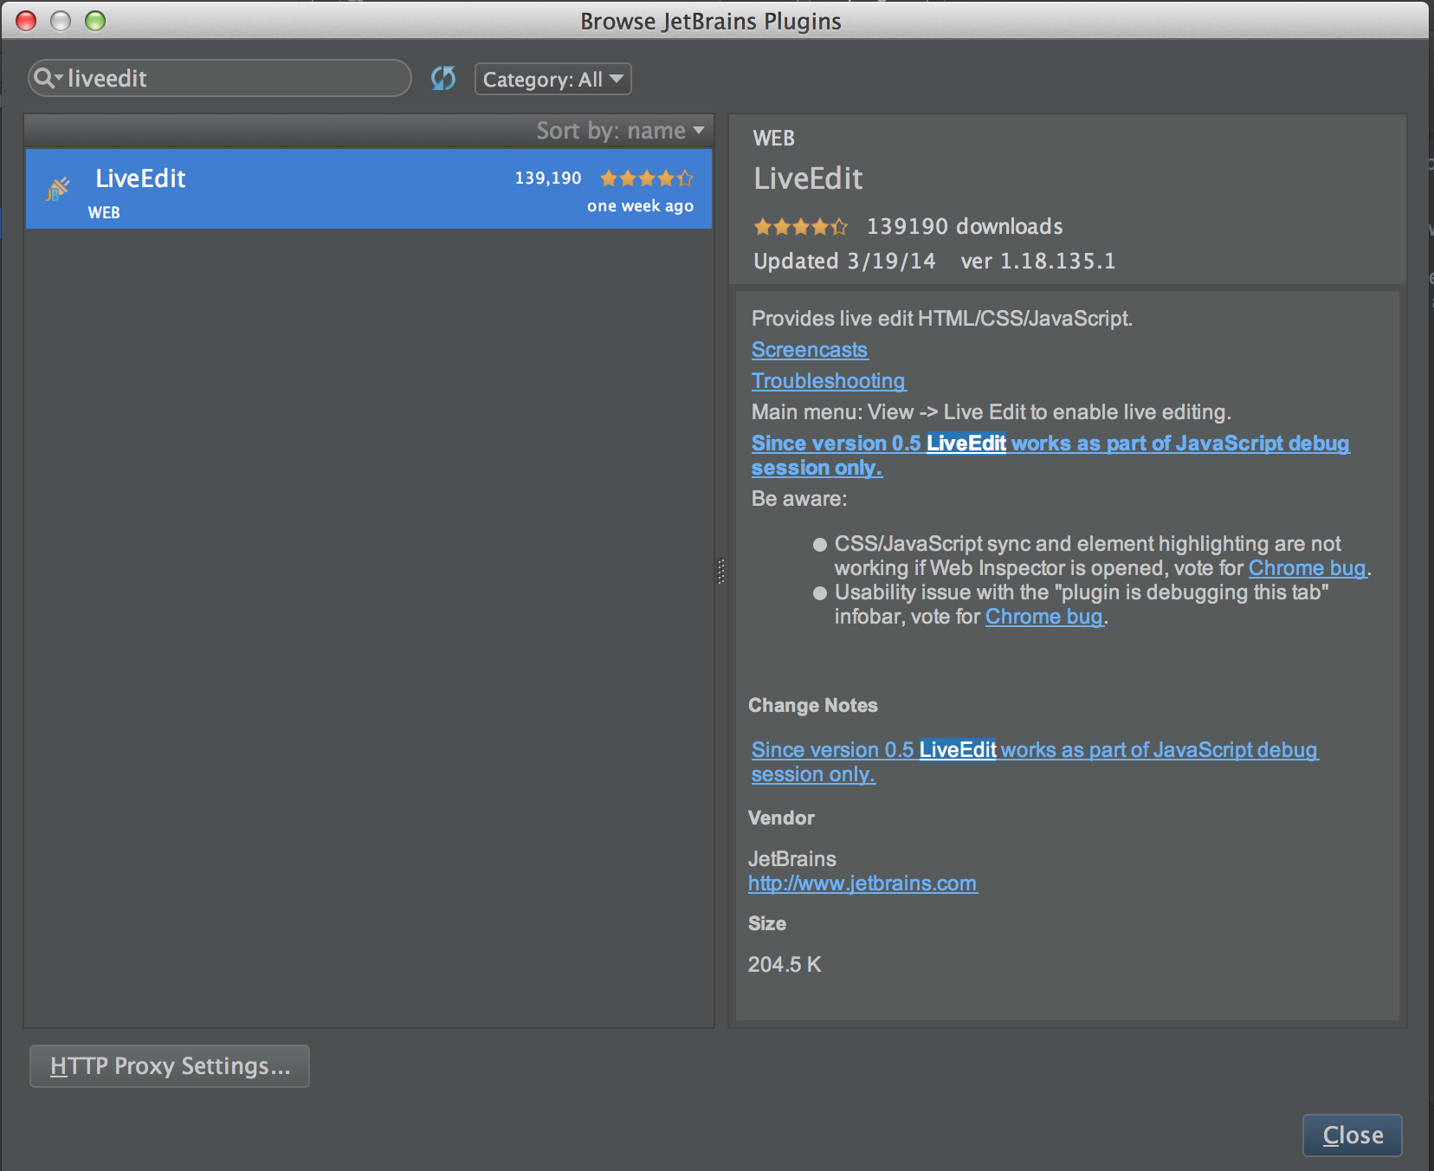
Task: Click the 'Updated 3/19/14' text
Action: pos(844,262)
